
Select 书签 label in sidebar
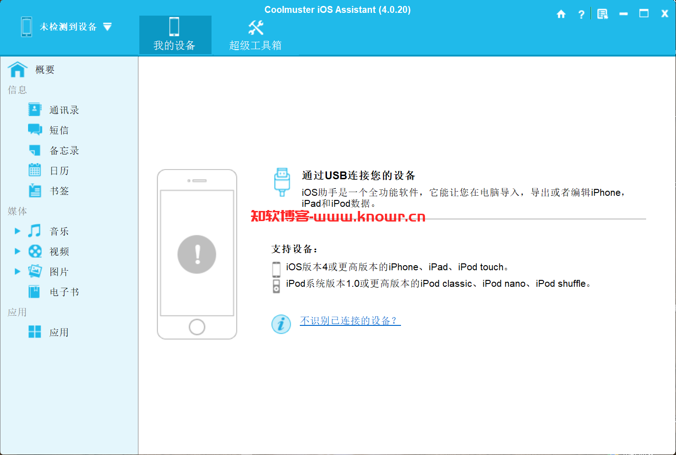59,191
